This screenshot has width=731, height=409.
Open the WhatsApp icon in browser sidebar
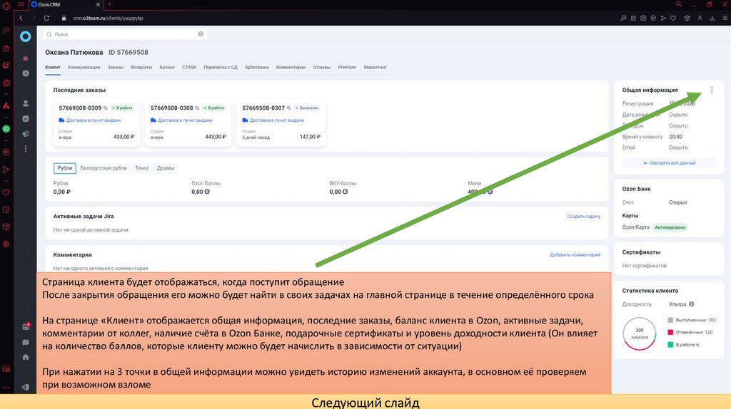[6, 129]
